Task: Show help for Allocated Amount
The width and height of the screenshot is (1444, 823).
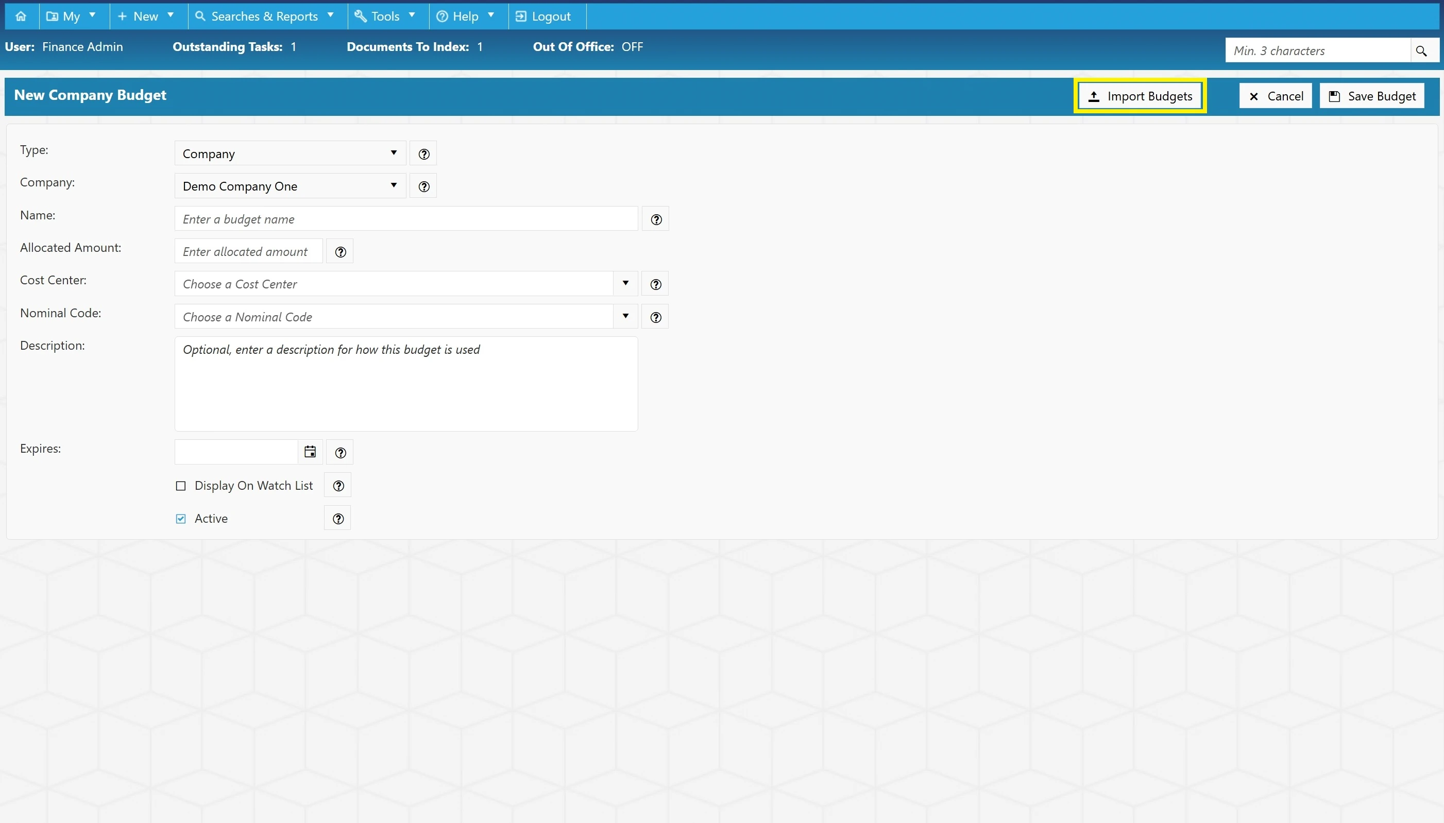Action: tap(340, 251)
